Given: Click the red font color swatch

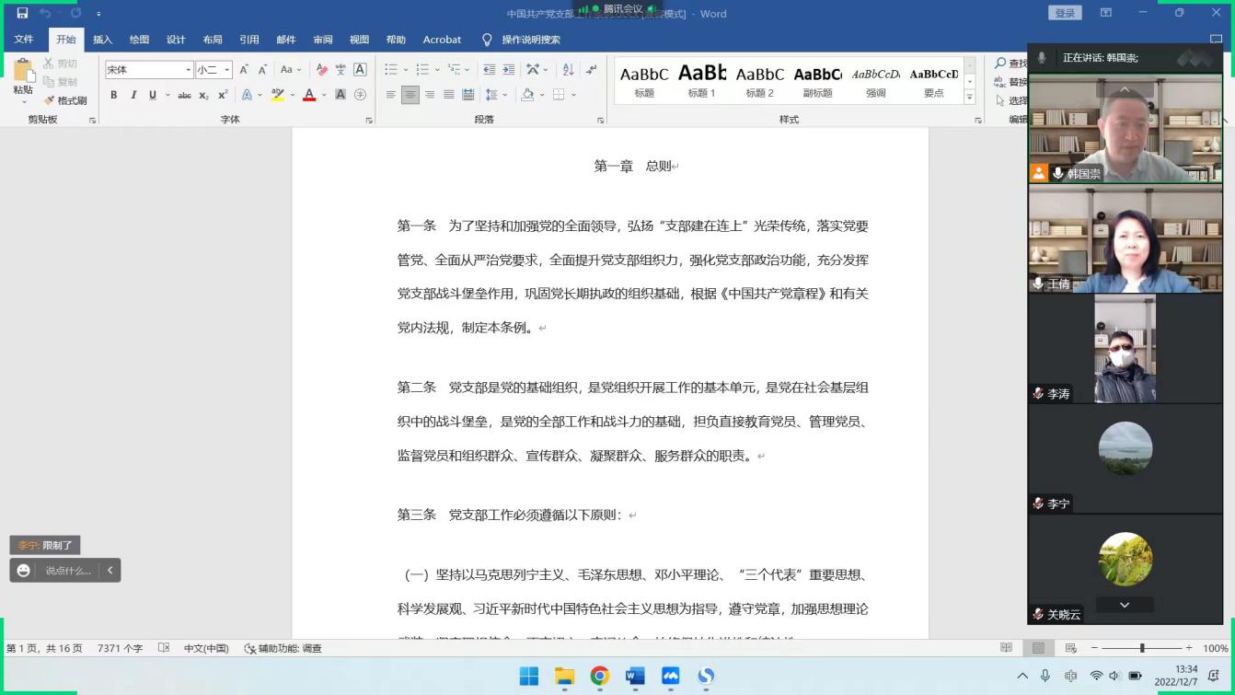Looking at the screenshot, I should coord(309,95).
